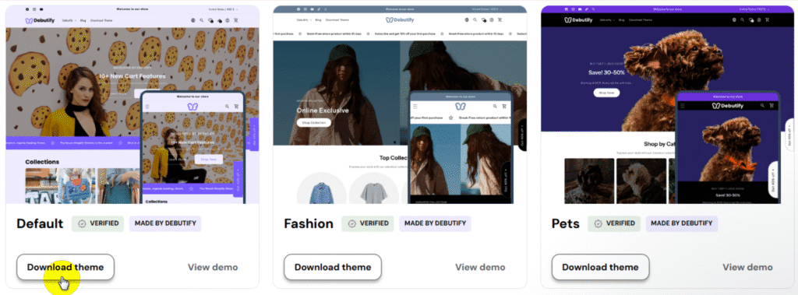798x295 pixels.
Task: Click Collections heading in Default desktop preview
Action: 42,162
